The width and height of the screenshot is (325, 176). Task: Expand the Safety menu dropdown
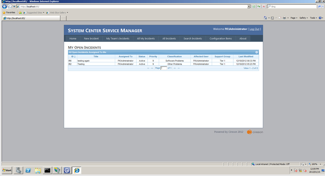304,18
